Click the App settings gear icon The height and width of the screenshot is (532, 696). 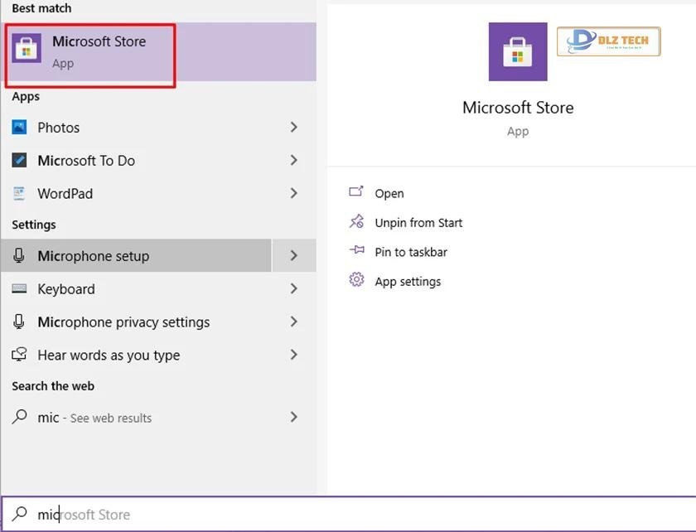(x=355, y=281)
